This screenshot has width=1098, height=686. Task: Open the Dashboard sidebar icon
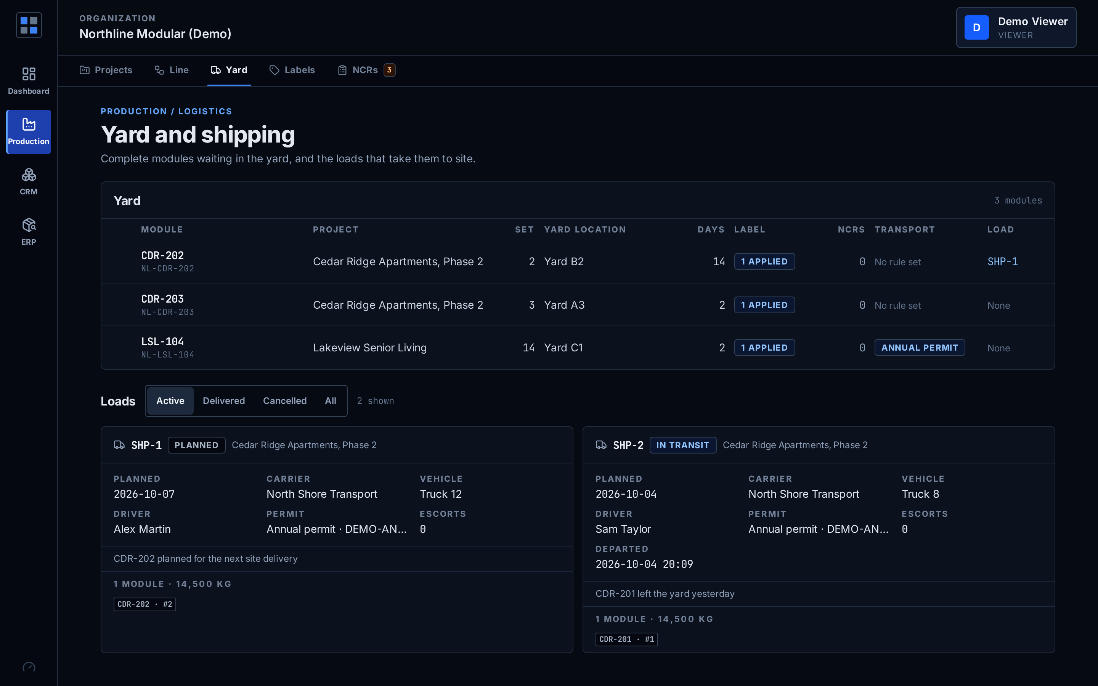(x=29, y=74)
